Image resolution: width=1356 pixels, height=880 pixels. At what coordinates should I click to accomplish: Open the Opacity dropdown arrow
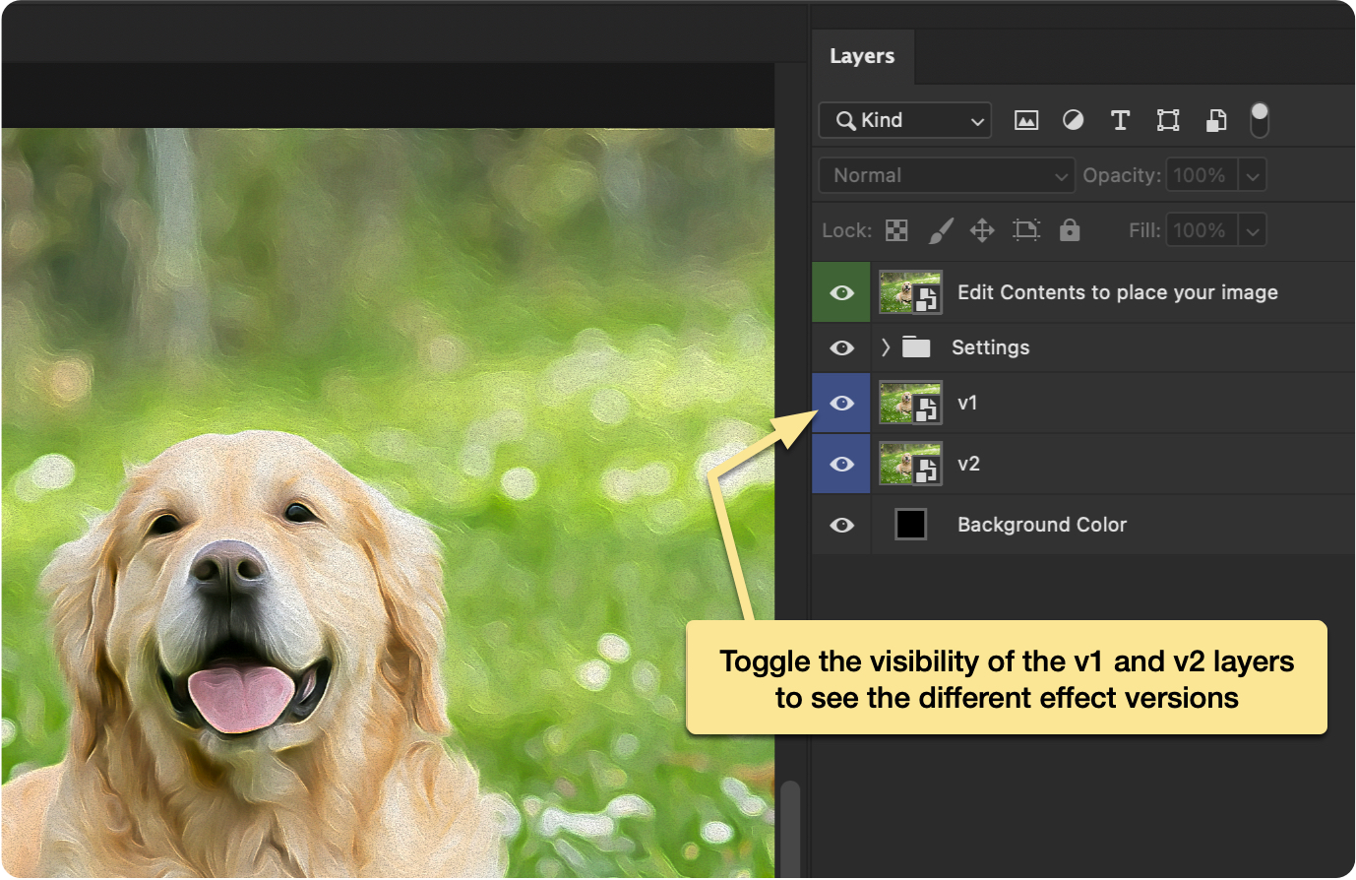(1253, 175)
